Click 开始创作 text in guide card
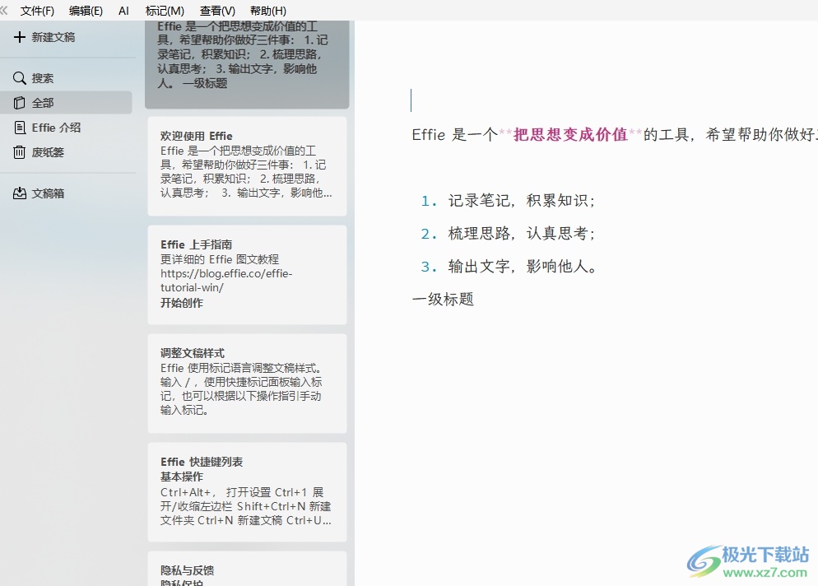 [182, 303]
